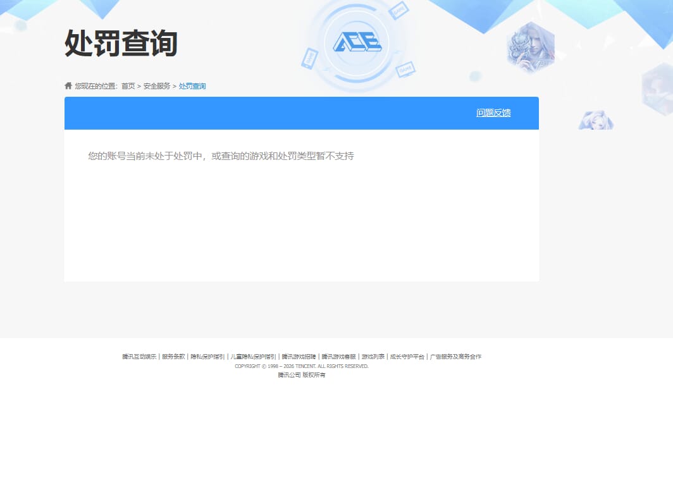View the 隐私保护指引 privacy guide

pyautogui.click(x=206, y=356)
